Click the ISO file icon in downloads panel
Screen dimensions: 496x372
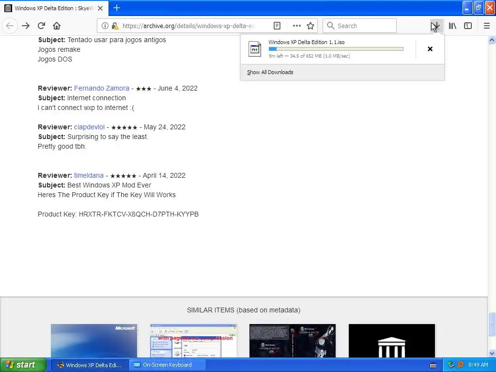(255, 49)
